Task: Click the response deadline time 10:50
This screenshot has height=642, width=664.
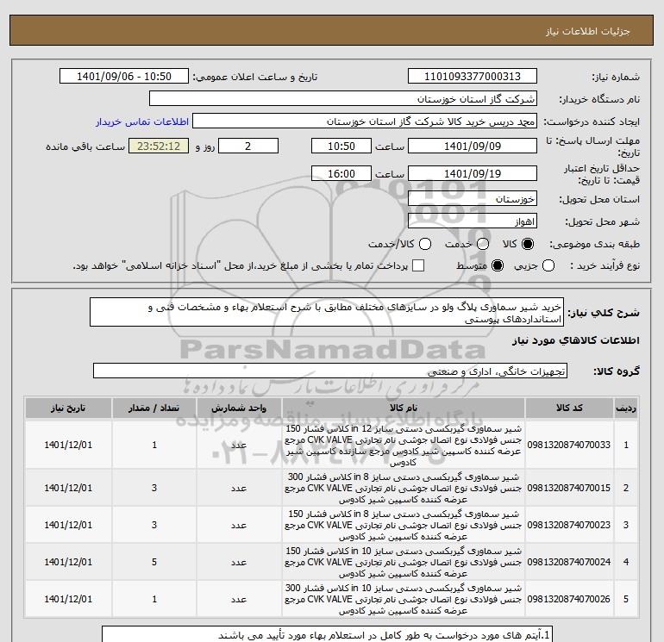Action: point(341,146)
